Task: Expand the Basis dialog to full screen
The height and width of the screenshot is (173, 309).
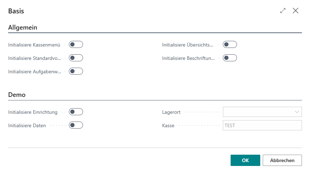Action: tap(283, 11)
